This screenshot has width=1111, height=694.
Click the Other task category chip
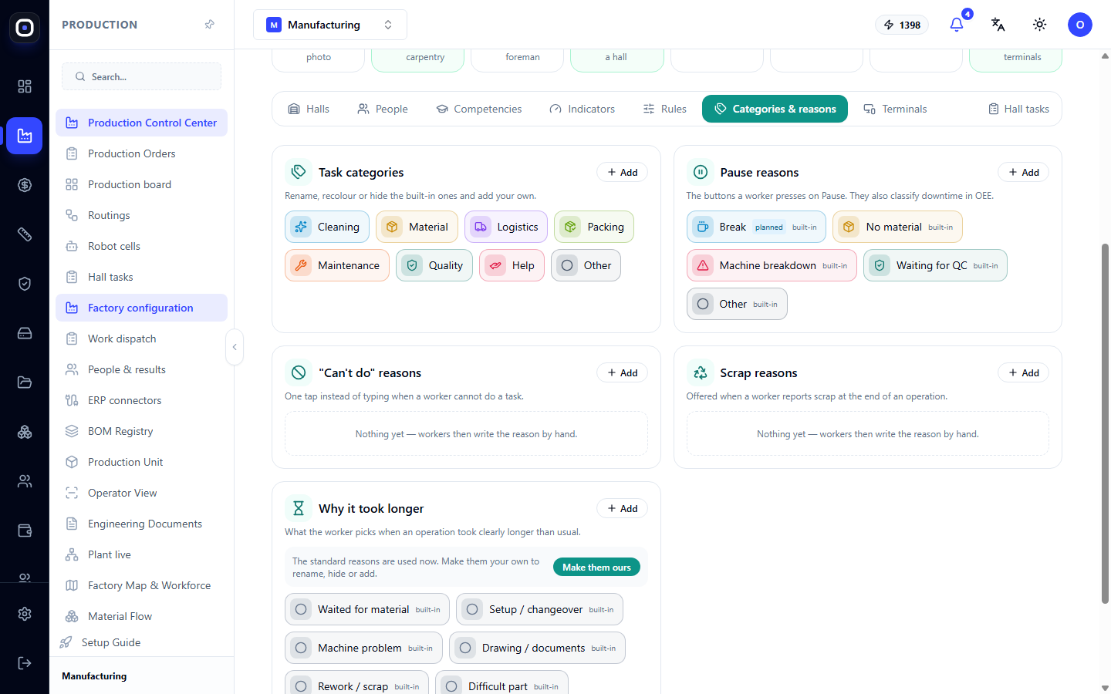[x=586, y=265]
